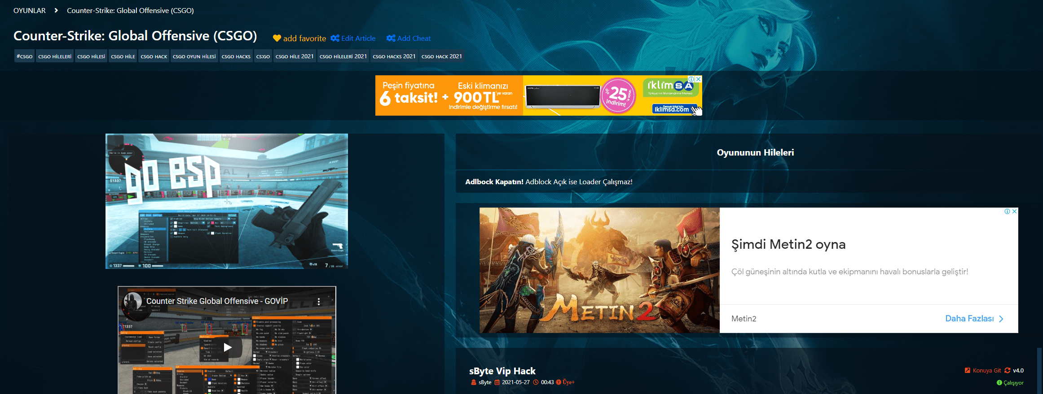This screenshot has height=394, width=1043.
Task: Click the Adlbock Kapatın! warning text
Action: 494,182
